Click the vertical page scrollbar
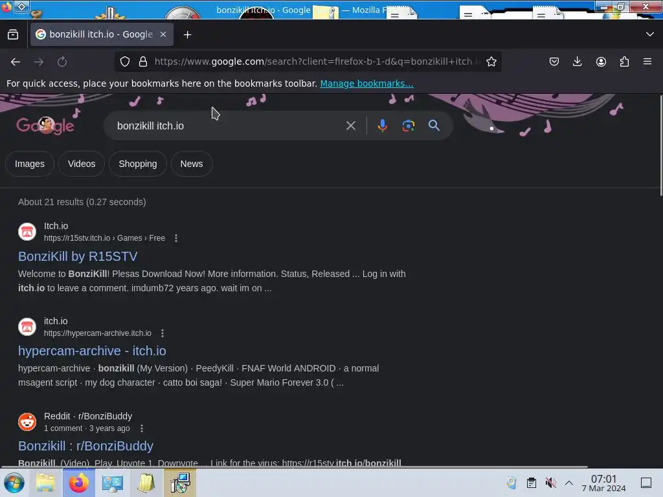 pyautogui.click(x=661, y=146)
